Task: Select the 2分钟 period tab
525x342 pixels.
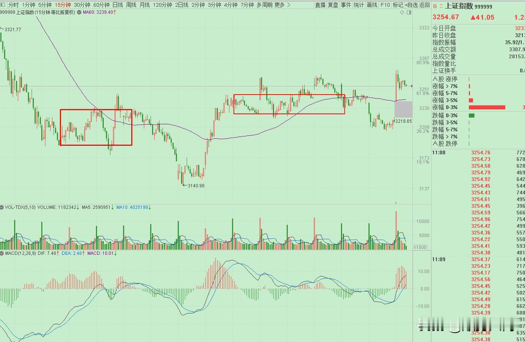Action: tap(198, 5)
